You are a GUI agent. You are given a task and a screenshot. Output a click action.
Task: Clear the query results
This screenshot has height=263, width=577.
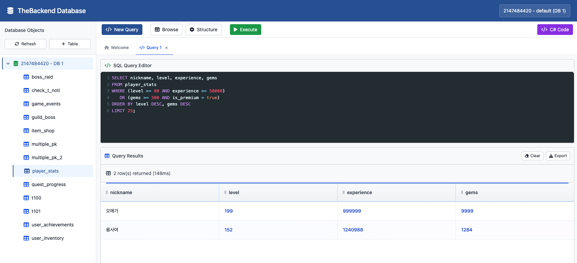point(532,156)
